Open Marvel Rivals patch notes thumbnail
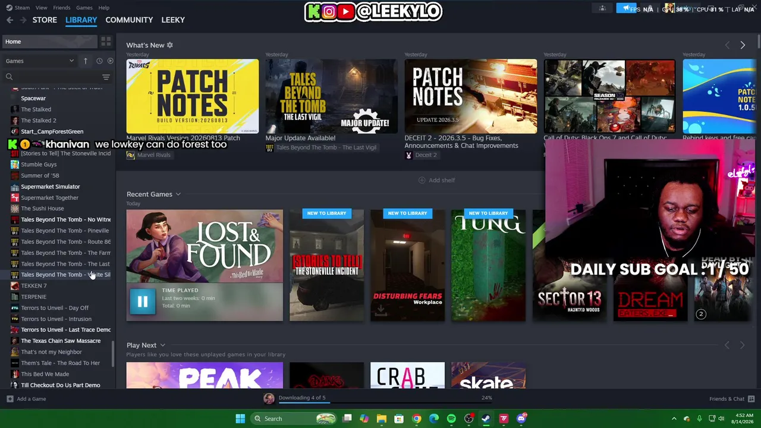This screenshot has height=428, width=761. (x=193, y=96)
